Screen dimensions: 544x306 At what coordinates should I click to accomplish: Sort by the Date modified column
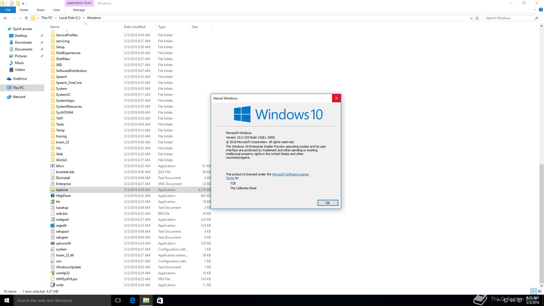coord(139,27)
